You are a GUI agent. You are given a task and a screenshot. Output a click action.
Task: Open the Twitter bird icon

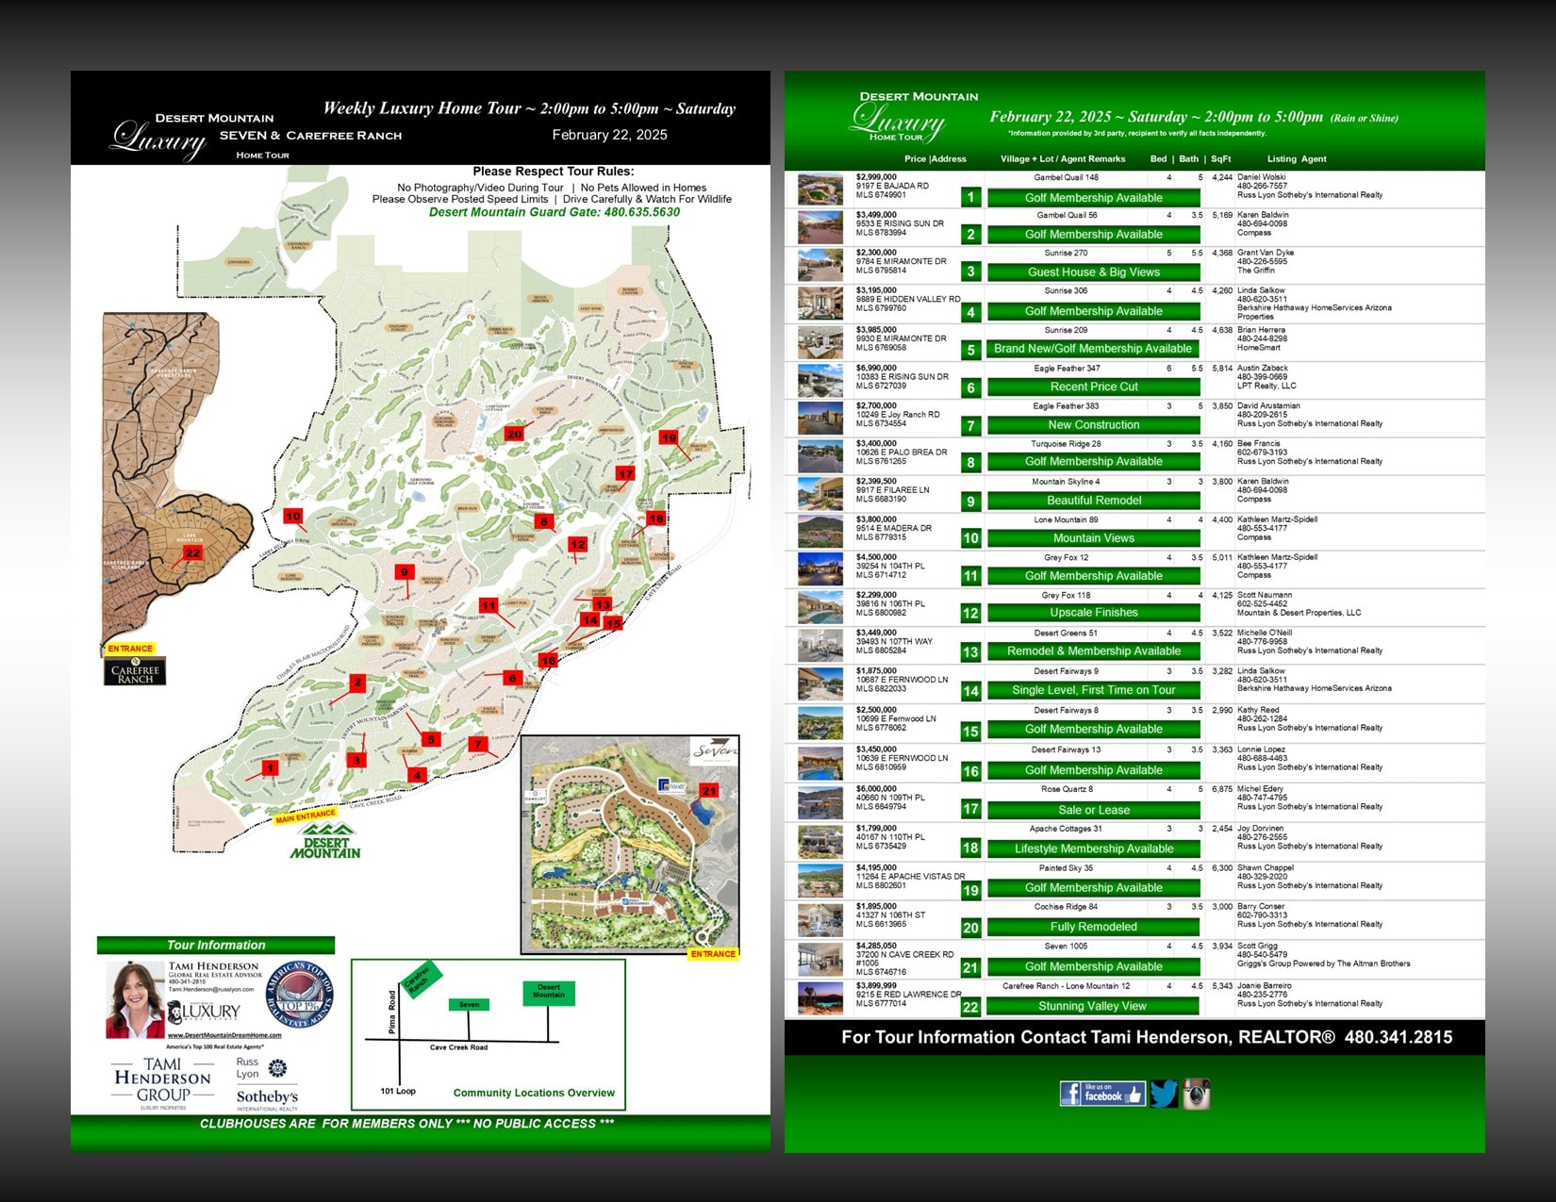pos(1163,1094)
